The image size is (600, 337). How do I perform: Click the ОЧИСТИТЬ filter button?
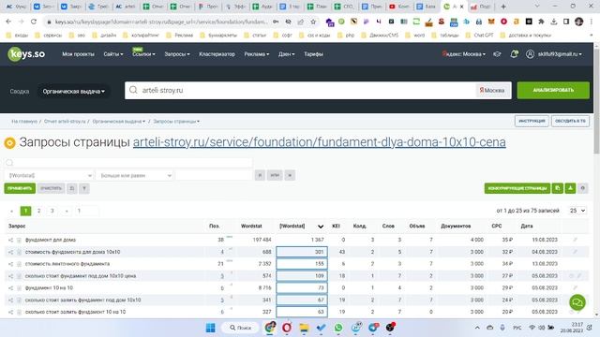[x=51, y=188]
